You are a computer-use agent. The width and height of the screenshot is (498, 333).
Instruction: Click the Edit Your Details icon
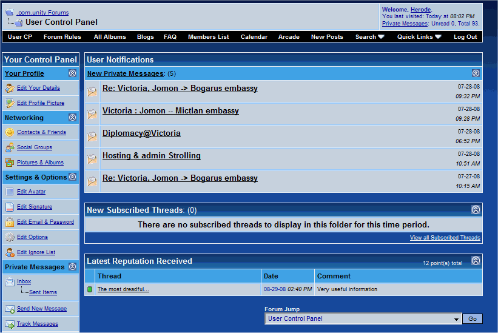coord(10,89)
